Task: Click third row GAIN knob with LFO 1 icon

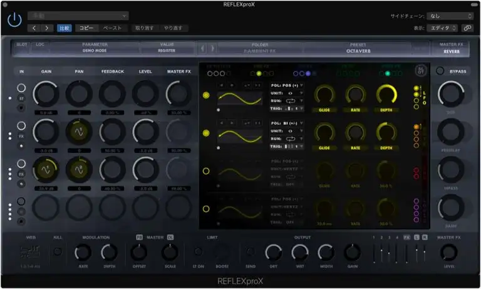Action: point(46,169)
